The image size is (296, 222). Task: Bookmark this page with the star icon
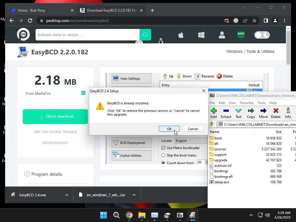(254, 21)
